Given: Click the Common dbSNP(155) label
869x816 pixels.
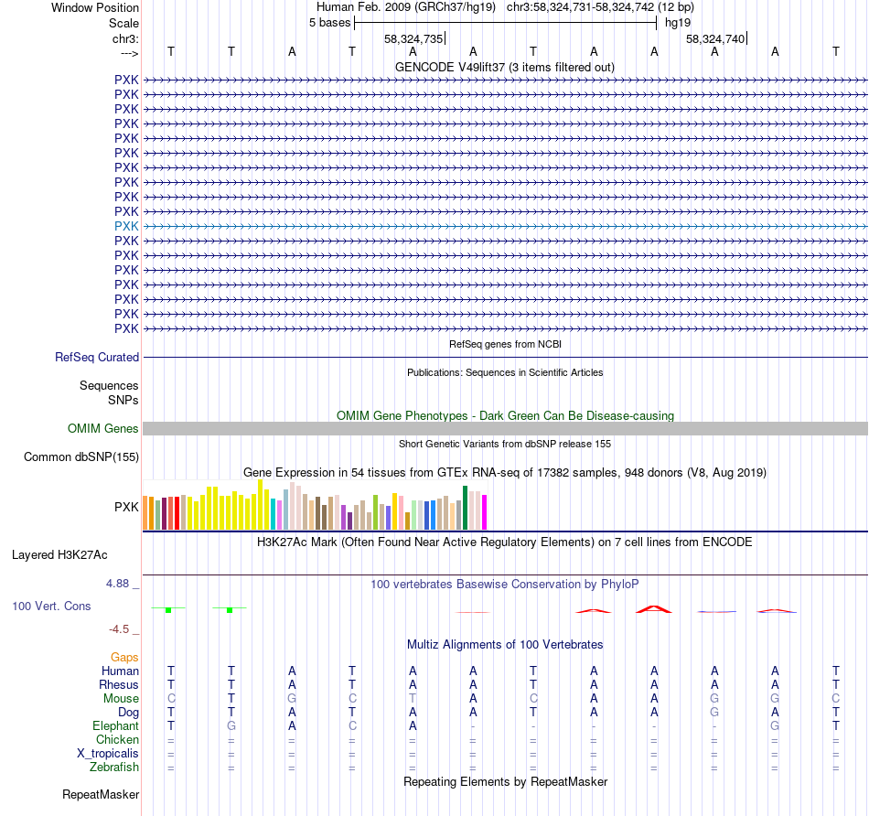Looking at the screenshot, I should tap(80, 456).
